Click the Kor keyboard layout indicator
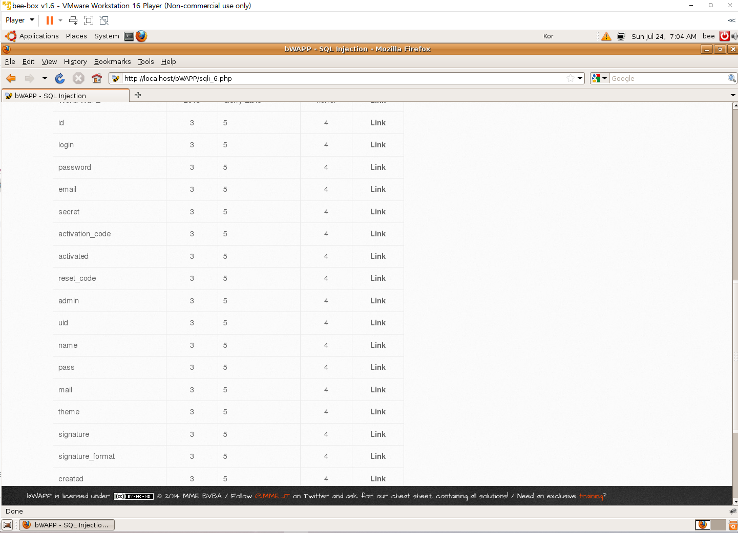The height and width of the screenshot is (533, 738). 549,36
